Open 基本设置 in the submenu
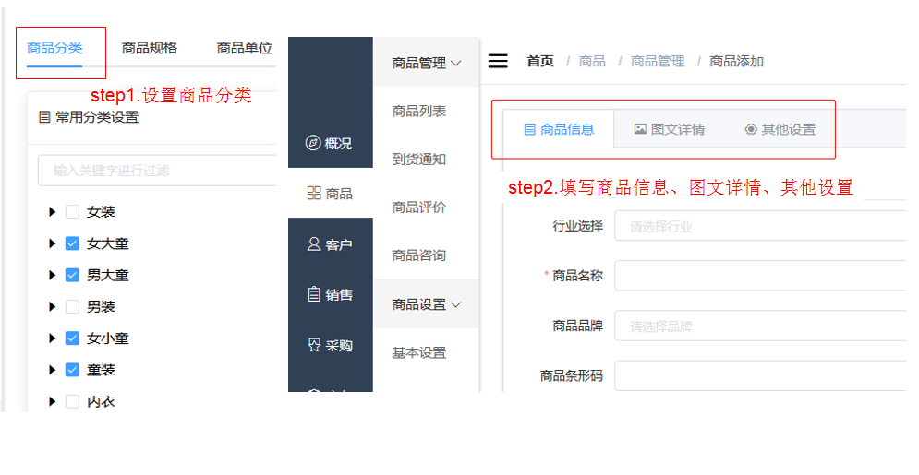 point(419,352)
